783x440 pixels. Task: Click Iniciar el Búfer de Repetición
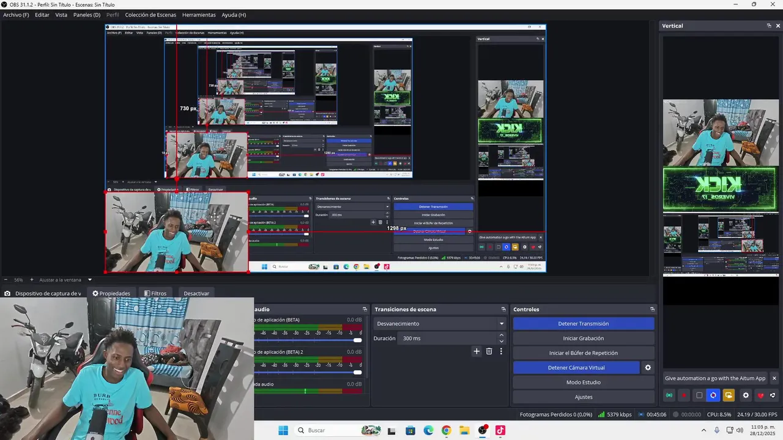tap(584, 353)
